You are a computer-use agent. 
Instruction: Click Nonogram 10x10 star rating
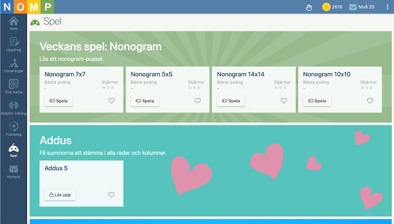point(367,87)
